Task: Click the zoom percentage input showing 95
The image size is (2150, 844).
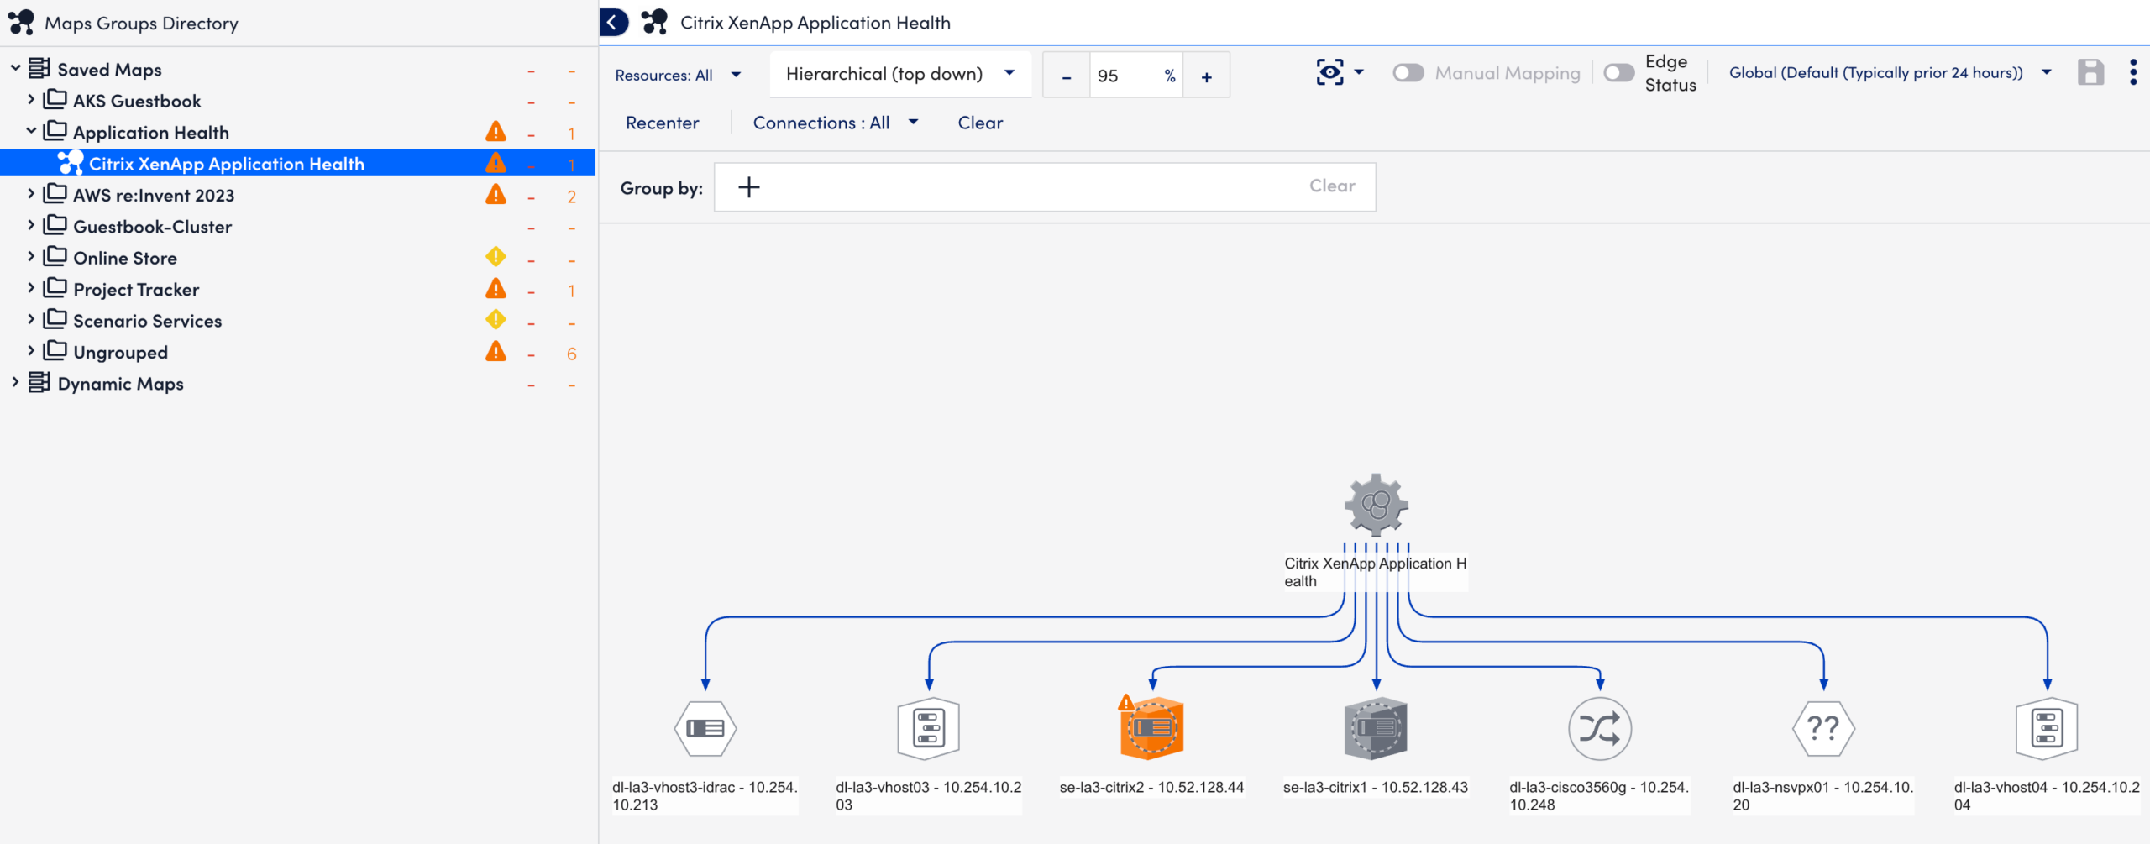Action: (1135, 76)
